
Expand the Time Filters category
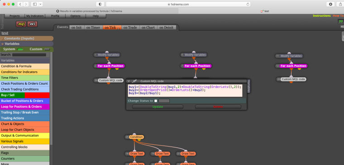(25, 78)
